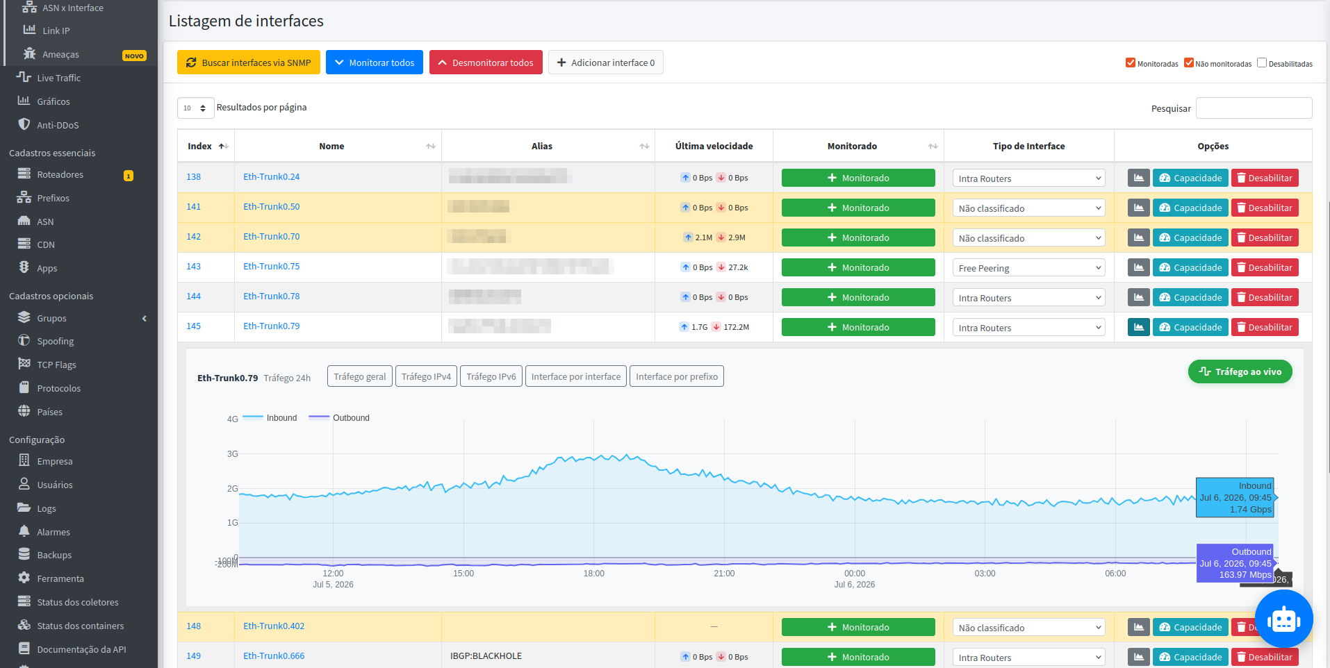Open Backups sidebar item
The height and width of the screenshot is (668, 1330).
tap(54, 555)
